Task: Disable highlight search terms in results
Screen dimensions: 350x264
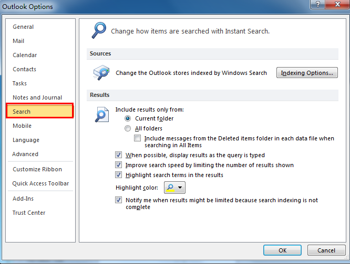Action: pyautogui.click(x=118, y=175)
